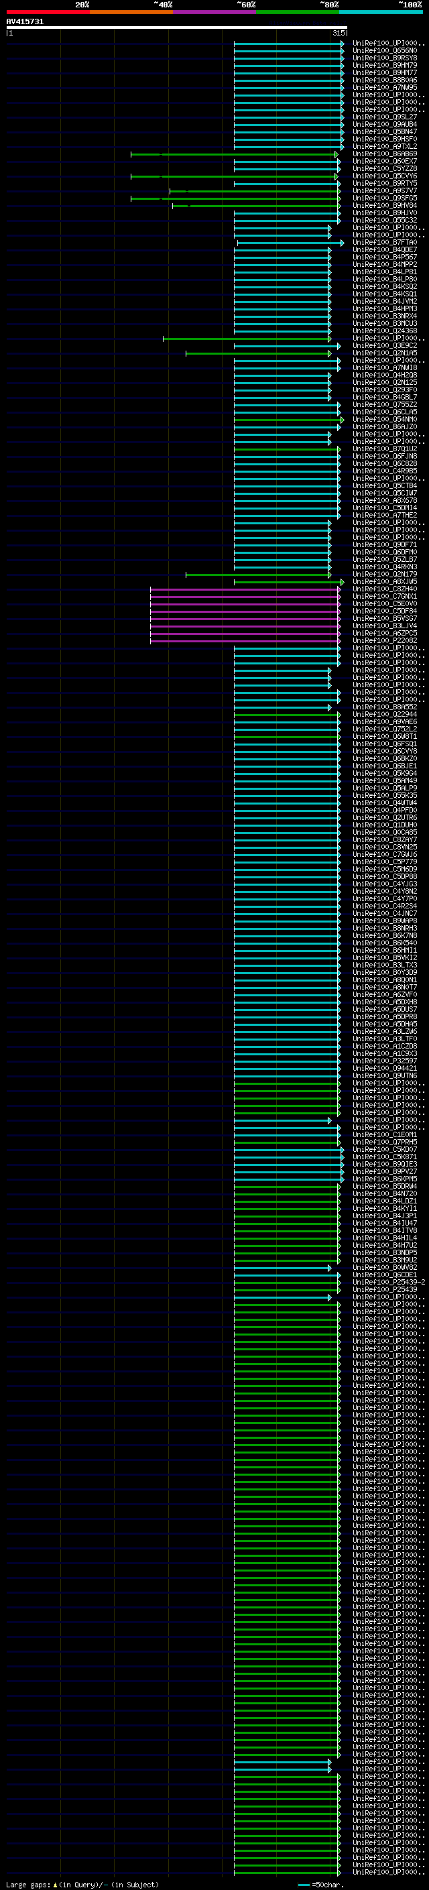
Task: Click the UniRef100_B4GBL7 label
Action: point(385,397)
